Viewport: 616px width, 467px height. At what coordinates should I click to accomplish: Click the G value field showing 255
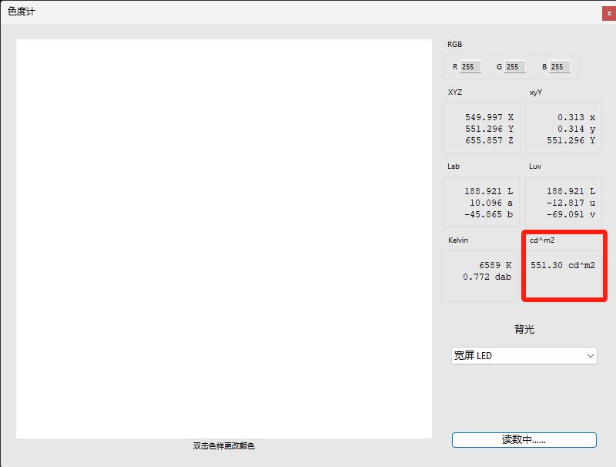click(515, 66)
